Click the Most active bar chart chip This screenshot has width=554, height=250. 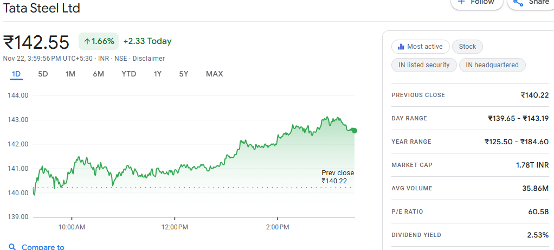coord(420,47)
